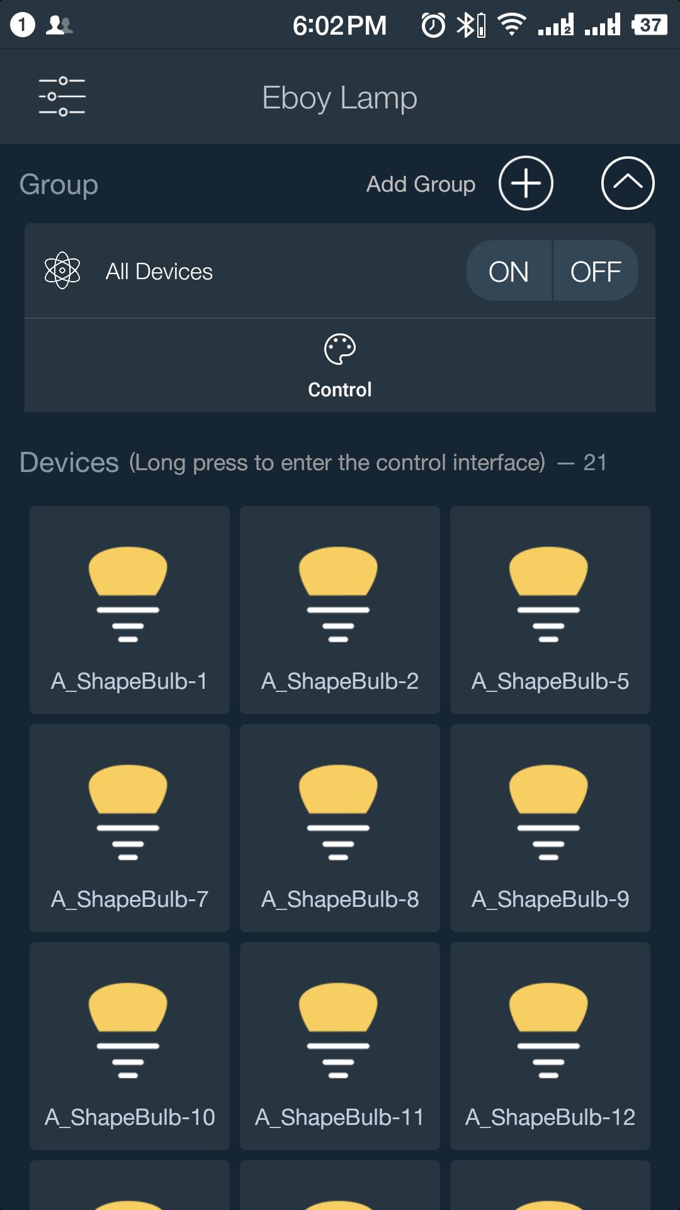Tap the A_ShapeBulb-9 bulb icon
Viewport: 680px width, 1210px height.
click(549, 812)
